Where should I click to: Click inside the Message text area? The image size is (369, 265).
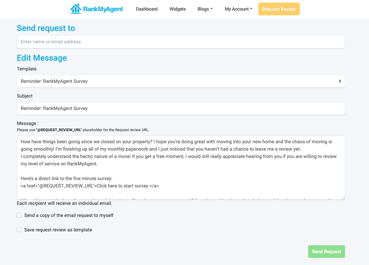pyautogui.click(x=181, y=167)
